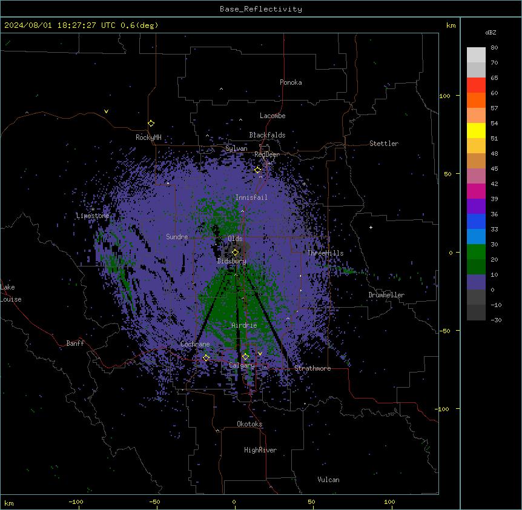
Task: Click the Drumheller label
Action: point(386,295)
